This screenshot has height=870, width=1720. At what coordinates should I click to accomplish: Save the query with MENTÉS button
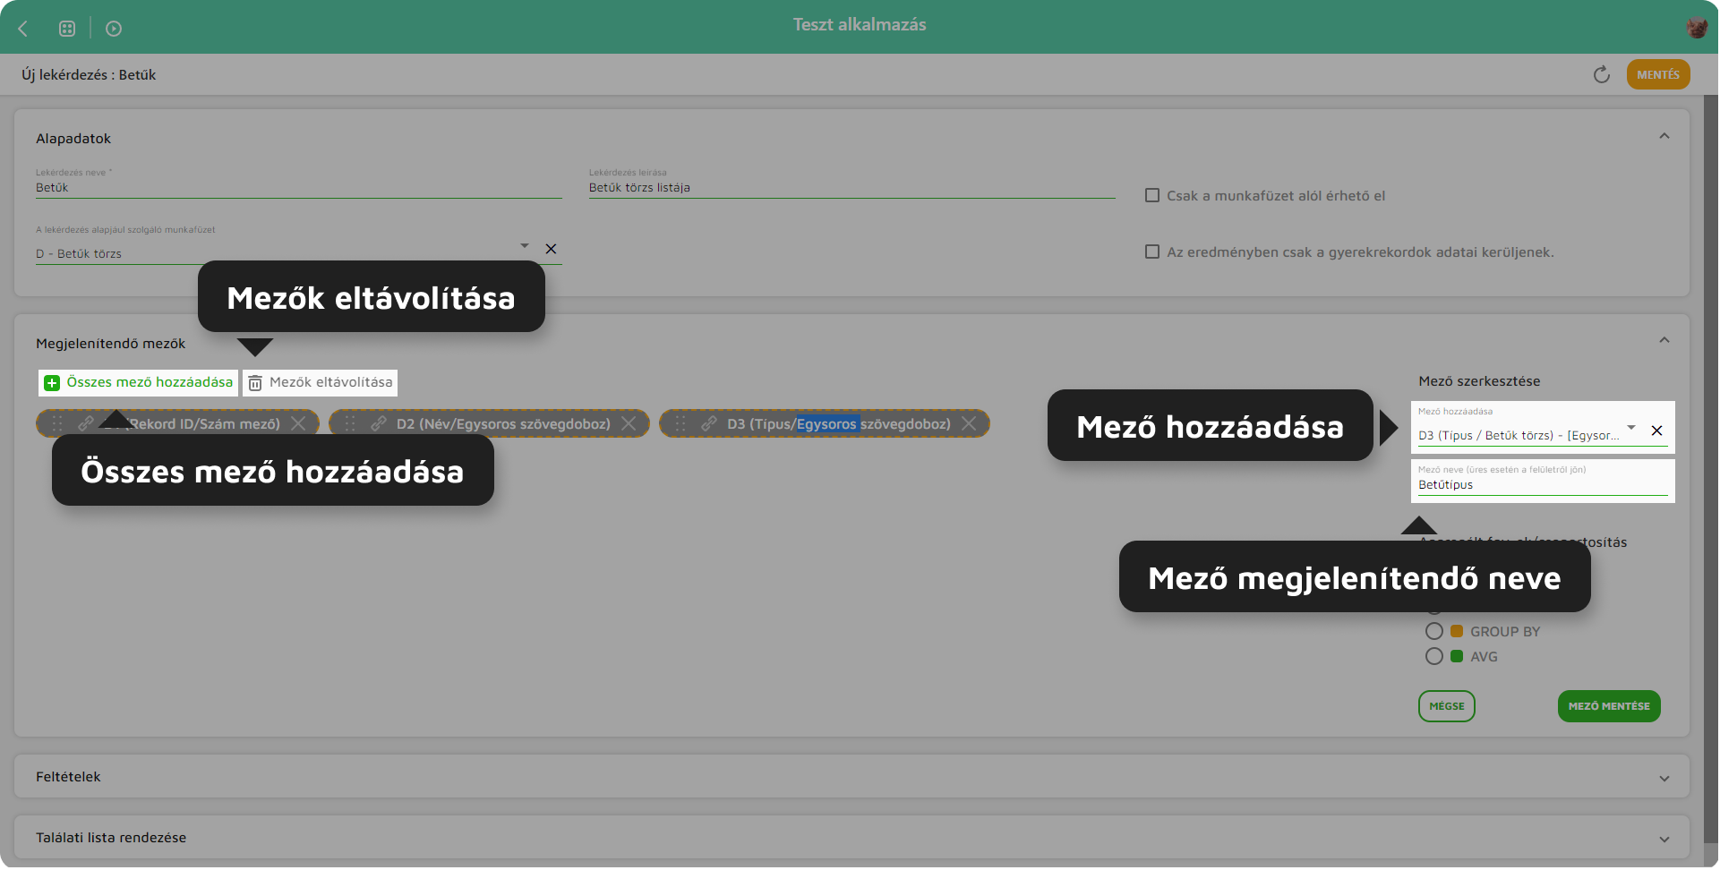click(x=1658, y=74)
